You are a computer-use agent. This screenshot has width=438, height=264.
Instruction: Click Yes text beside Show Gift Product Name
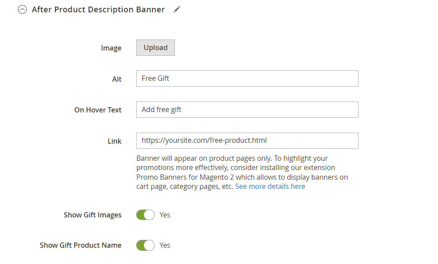click(x=165, y=245)
